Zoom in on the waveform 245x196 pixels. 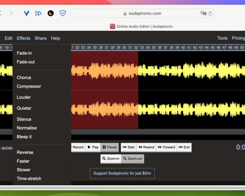[x=111, y=158]
